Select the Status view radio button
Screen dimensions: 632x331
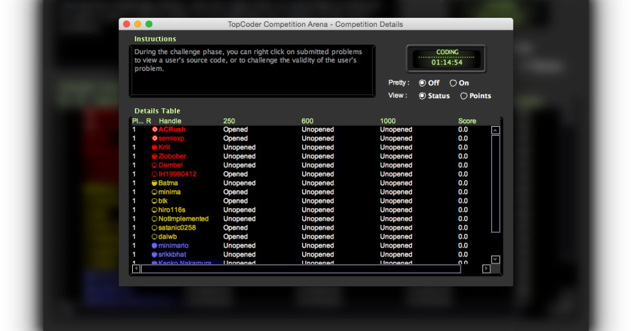[422, 96]
